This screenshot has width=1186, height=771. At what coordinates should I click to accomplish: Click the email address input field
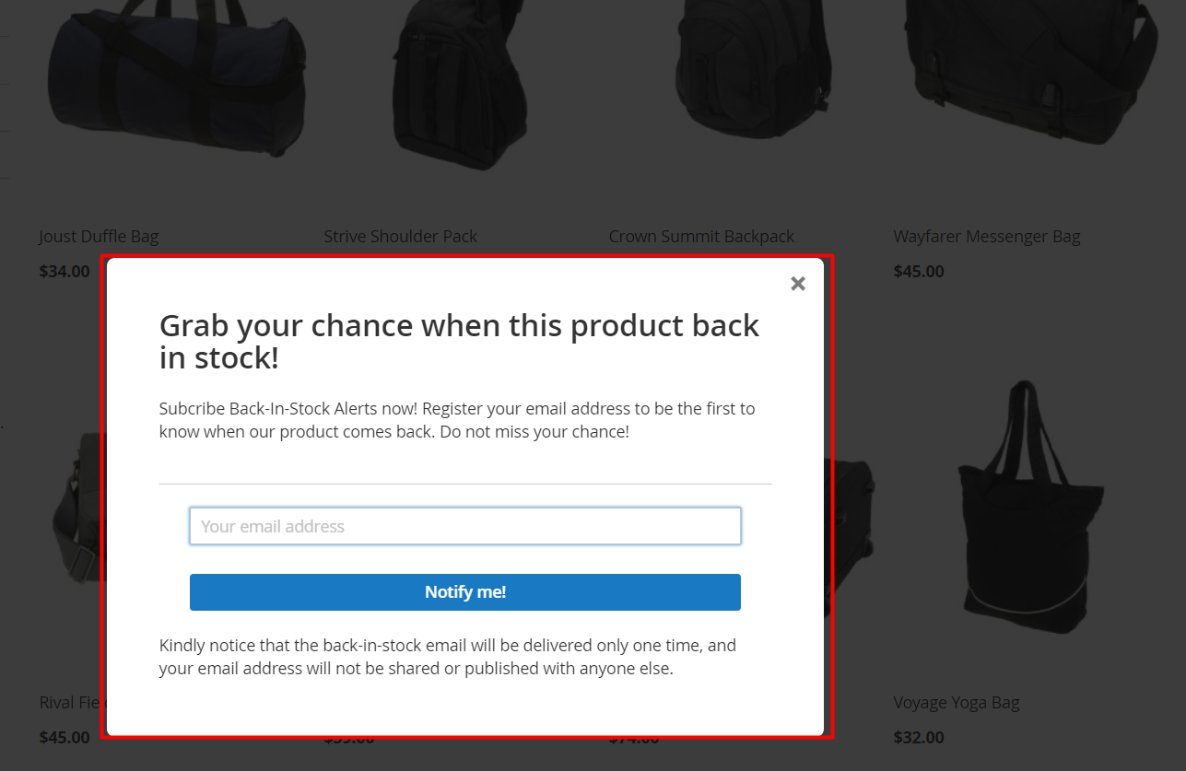(x=464, y=526)
